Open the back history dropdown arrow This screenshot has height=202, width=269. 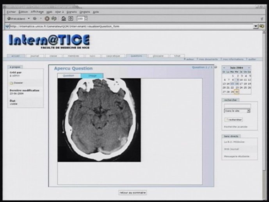click(x=29, y=18)
